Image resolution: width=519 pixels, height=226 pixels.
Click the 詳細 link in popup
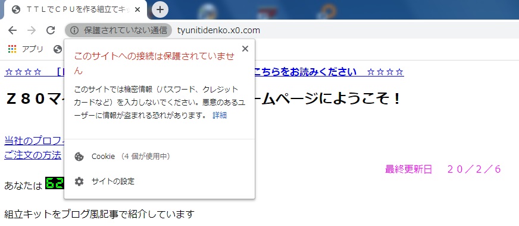pyautogui.click(x=220, y=115)
